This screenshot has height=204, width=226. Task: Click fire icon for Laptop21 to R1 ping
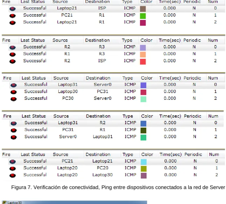point(13,23)
